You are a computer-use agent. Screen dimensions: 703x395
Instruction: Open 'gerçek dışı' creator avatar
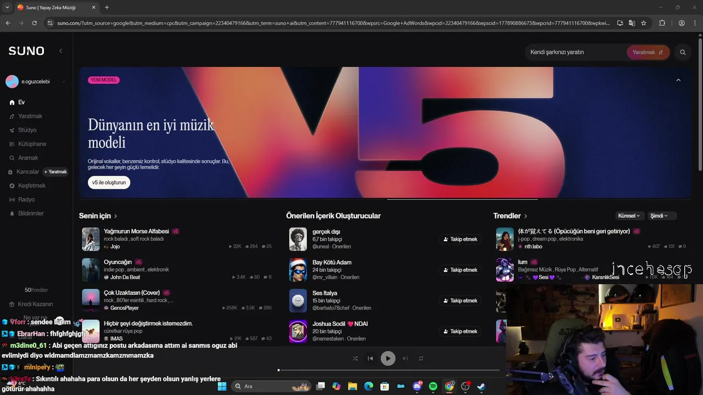pyautogui.click(x=298, y=239)
